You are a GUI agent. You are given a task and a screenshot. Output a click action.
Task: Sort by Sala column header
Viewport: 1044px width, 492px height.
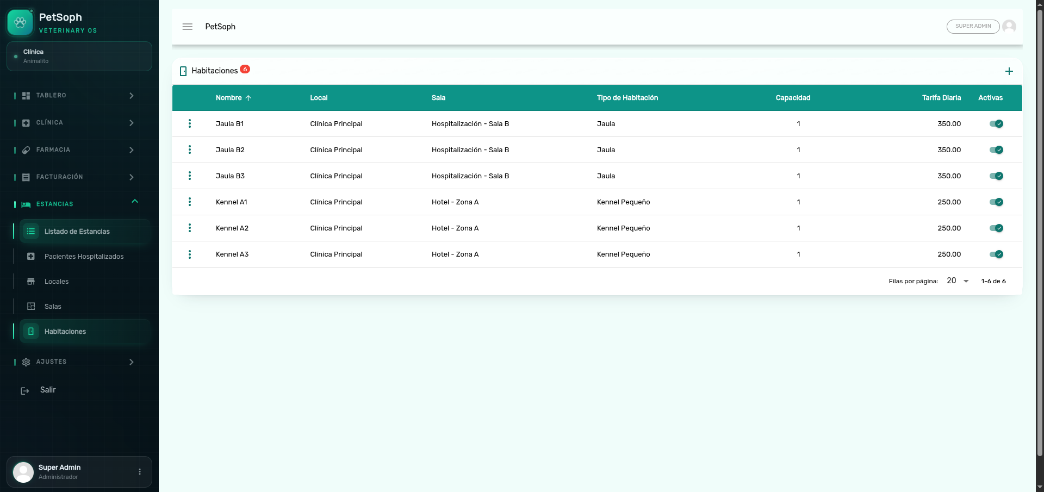click(x=438, y=98)
